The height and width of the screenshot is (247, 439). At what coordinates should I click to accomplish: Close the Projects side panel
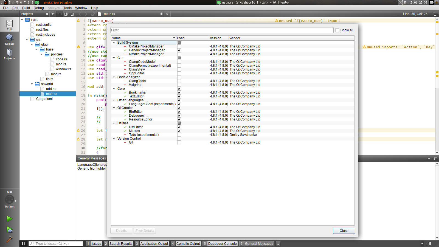click(72, 14)
